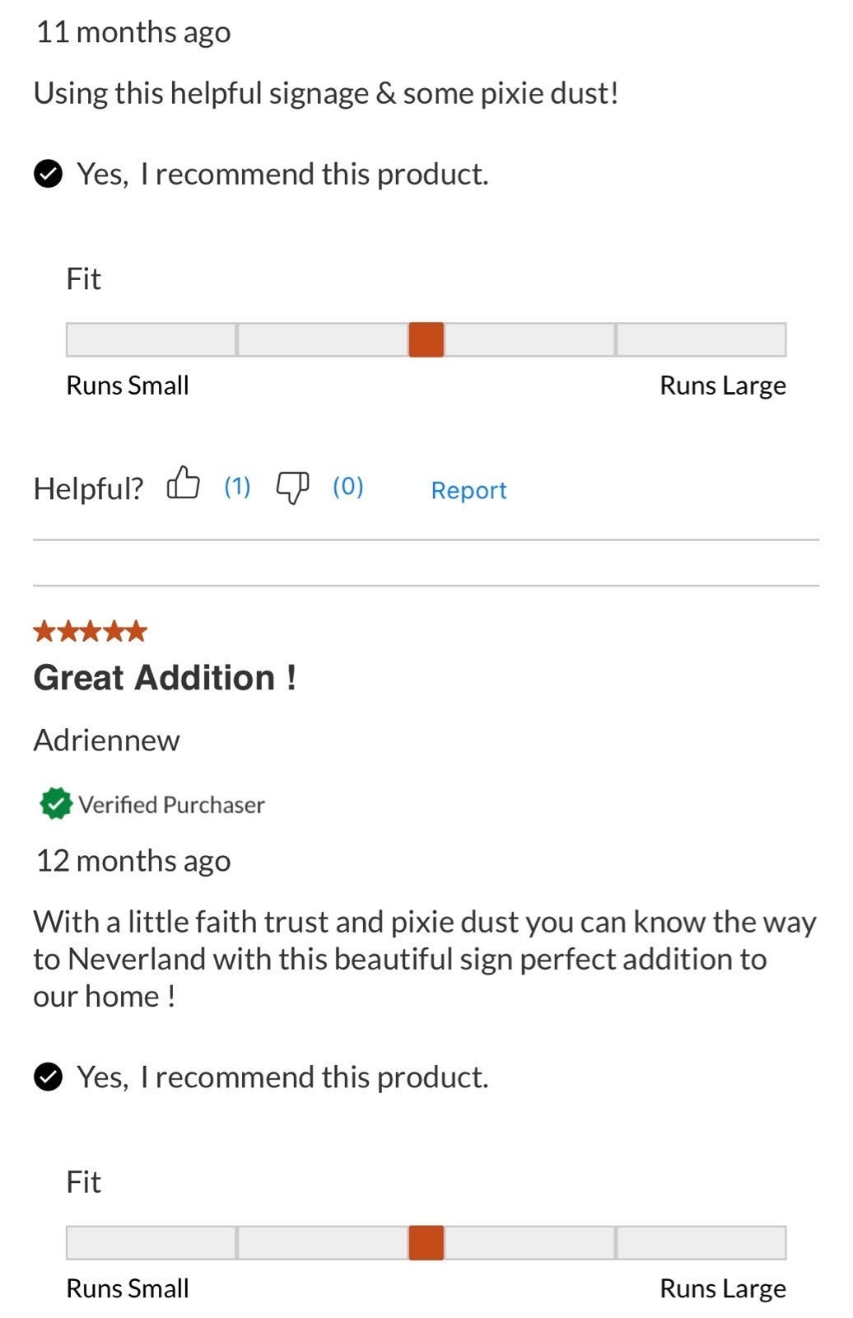Click the Verified Purchaser text label
The image size is (853, 1318).
pos(171,805)
